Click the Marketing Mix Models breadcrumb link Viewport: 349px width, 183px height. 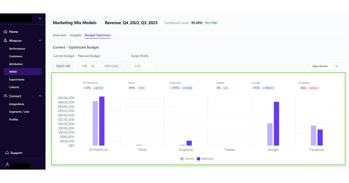point(74,23)
